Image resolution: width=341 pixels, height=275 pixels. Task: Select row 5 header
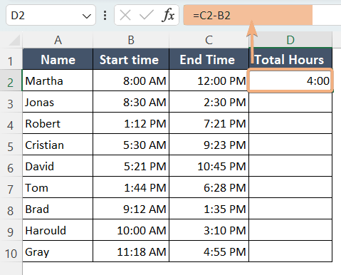coord(11,145)
